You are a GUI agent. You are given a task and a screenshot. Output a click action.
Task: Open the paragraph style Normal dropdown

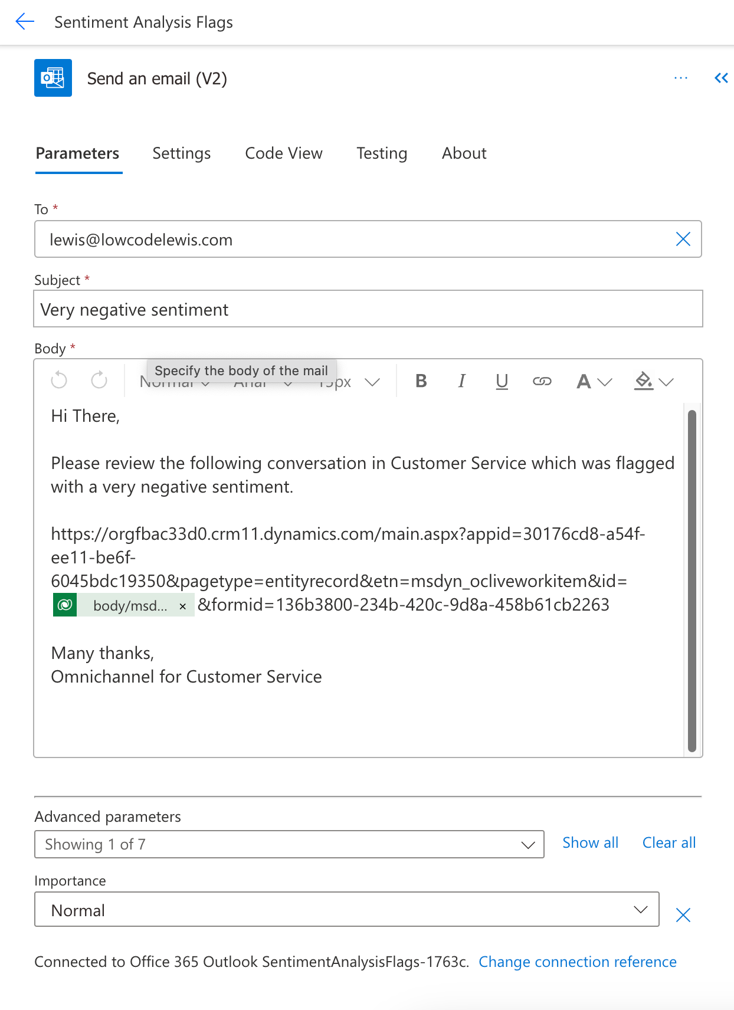tap(175, 382)
